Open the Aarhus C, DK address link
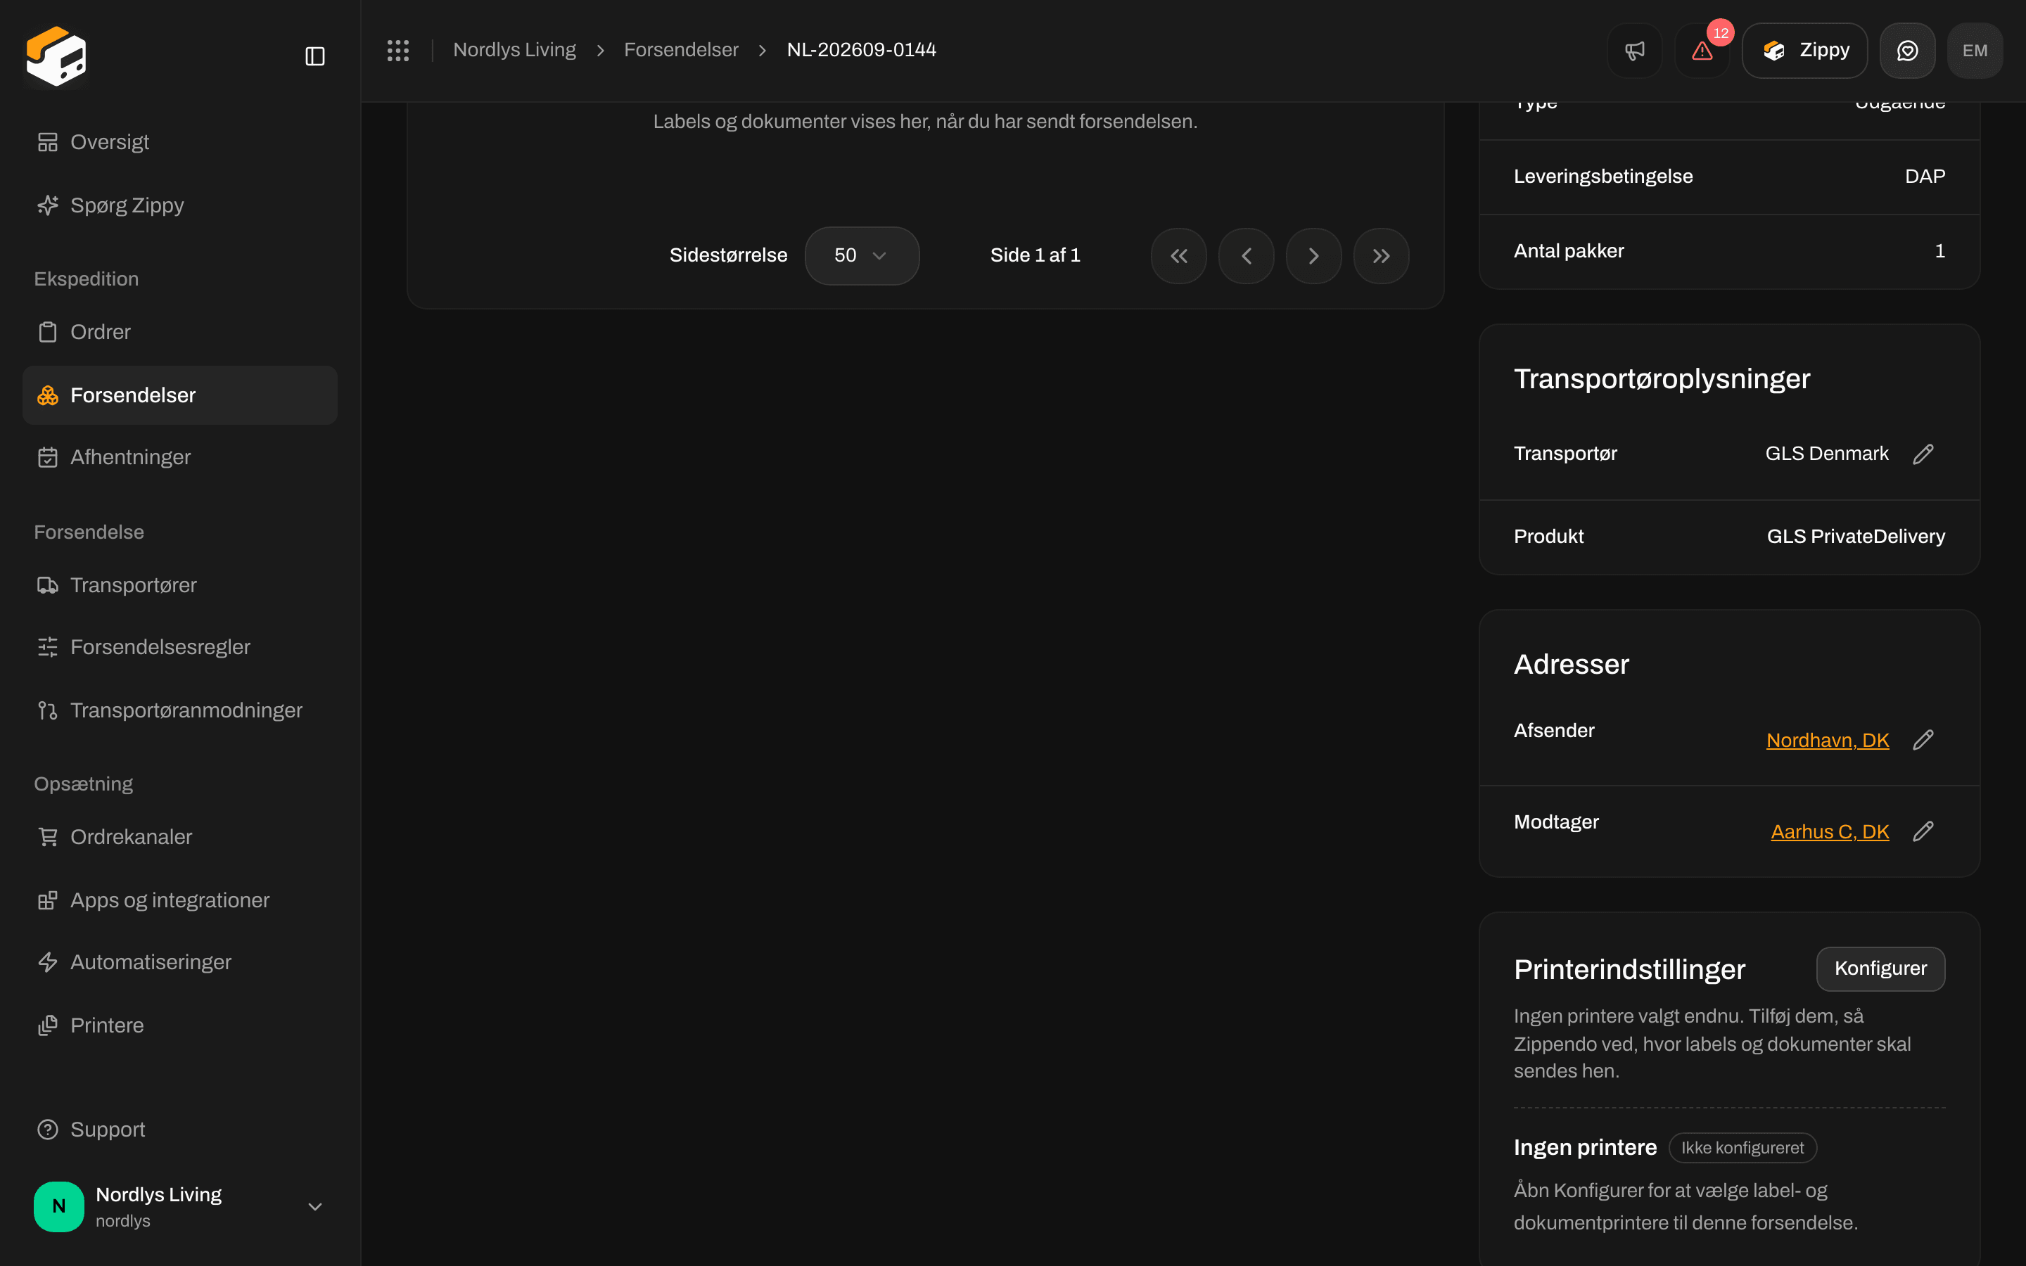Image resolution: width=2026 pixels, height=1266 pixels. pyautogui.click(x=1829, y=831)
